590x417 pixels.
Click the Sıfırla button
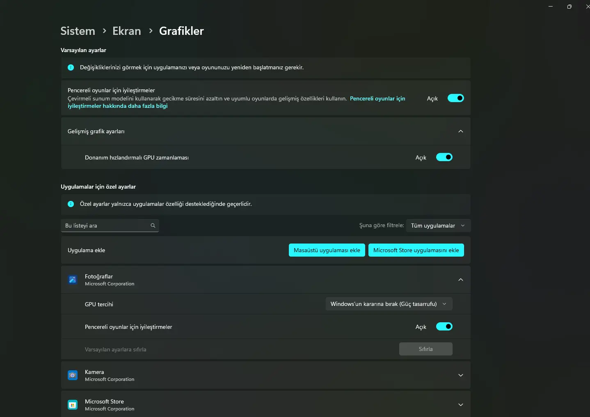coord(426,349)
